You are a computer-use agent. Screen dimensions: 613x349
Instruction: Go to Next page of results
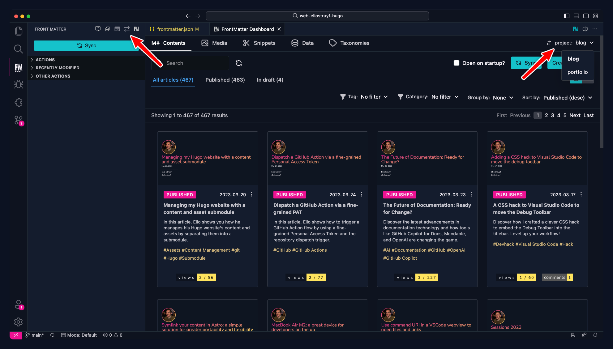575,115
